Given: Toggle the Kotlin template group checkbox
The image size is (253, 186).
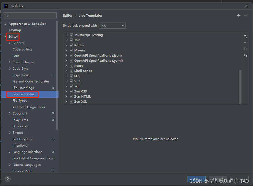Looking at the screenshot, I should point(71,45).
